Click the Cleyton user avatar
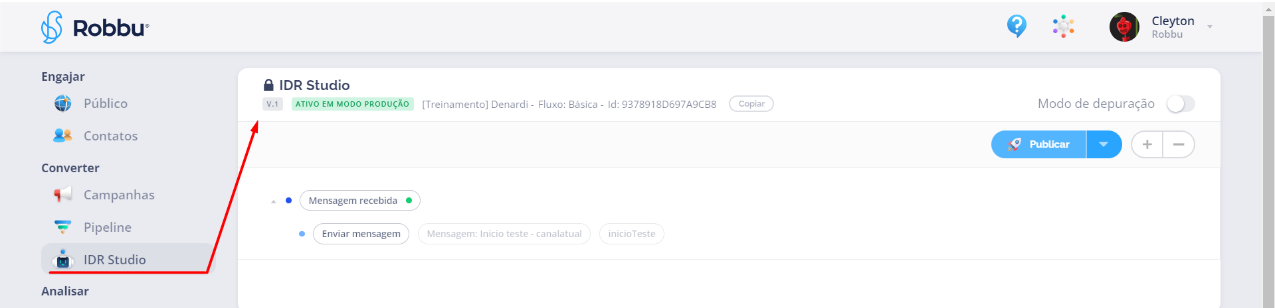The height and width of the screenshot is (308, 1275). pyautogui.click(x=1124, y=27)
